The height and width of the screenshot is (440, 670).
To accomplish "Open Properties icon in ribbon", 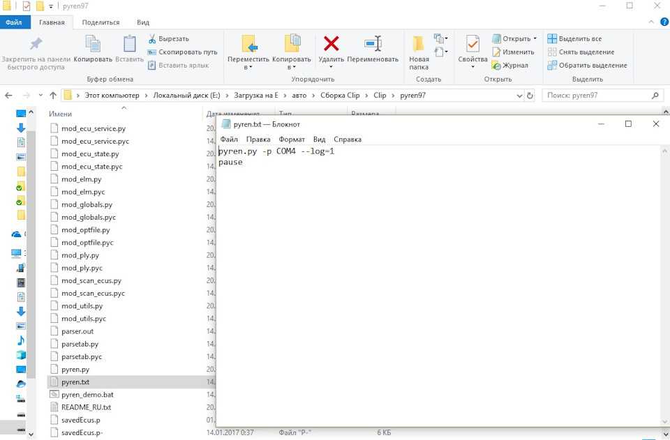I will coord(472,45).
